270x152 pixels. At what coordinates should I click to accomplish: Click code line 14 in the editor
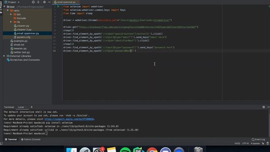(100, 51)
